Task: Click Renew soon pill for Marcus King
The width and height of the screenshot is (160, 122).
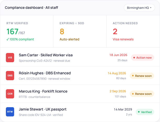Action: [x=142, y=94]
